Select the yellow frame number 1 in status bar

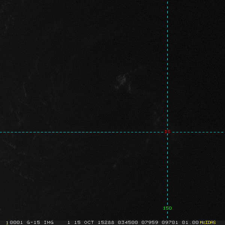point(7,223)
